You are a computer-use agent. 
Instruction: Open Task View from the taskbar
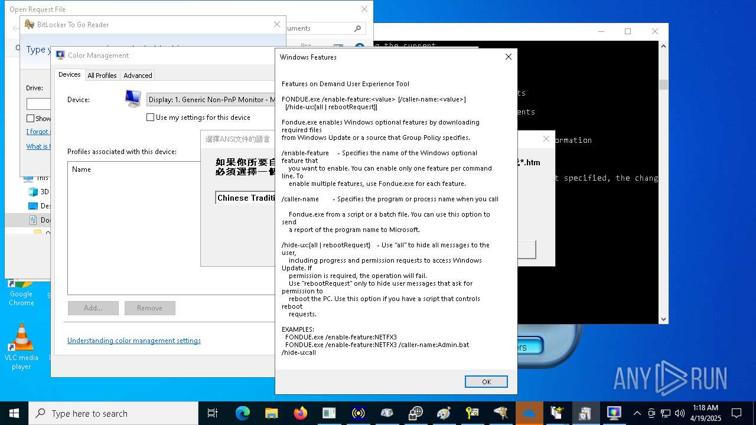tap(213, 413)
